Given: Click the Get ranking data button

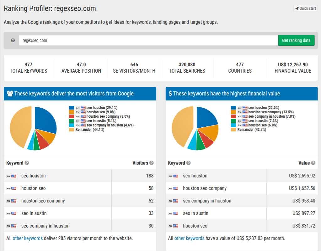Looking at the screenshot, I should (296, 40).
